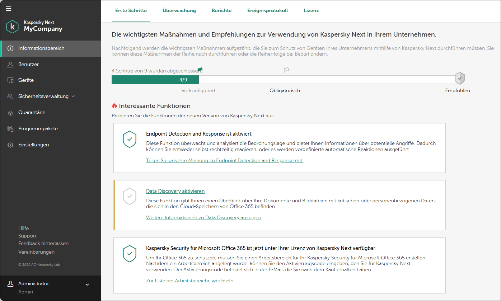Open Zur Liste der Arbeitsbereiche wechseln
Viewport: 501px width, 301px height.
tap(189, 281)
